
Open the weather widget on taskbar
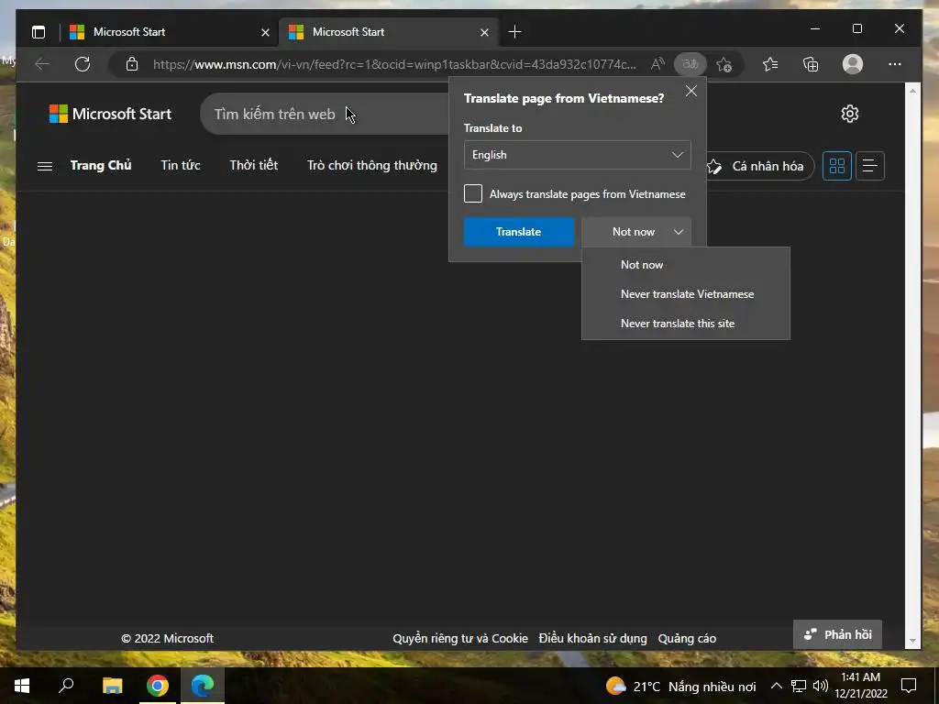(680, 686)
